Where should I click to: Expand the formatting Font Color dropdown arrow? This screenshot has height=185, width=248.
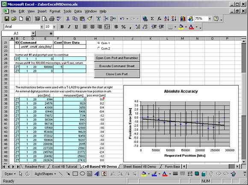click(x=197, y=27)
